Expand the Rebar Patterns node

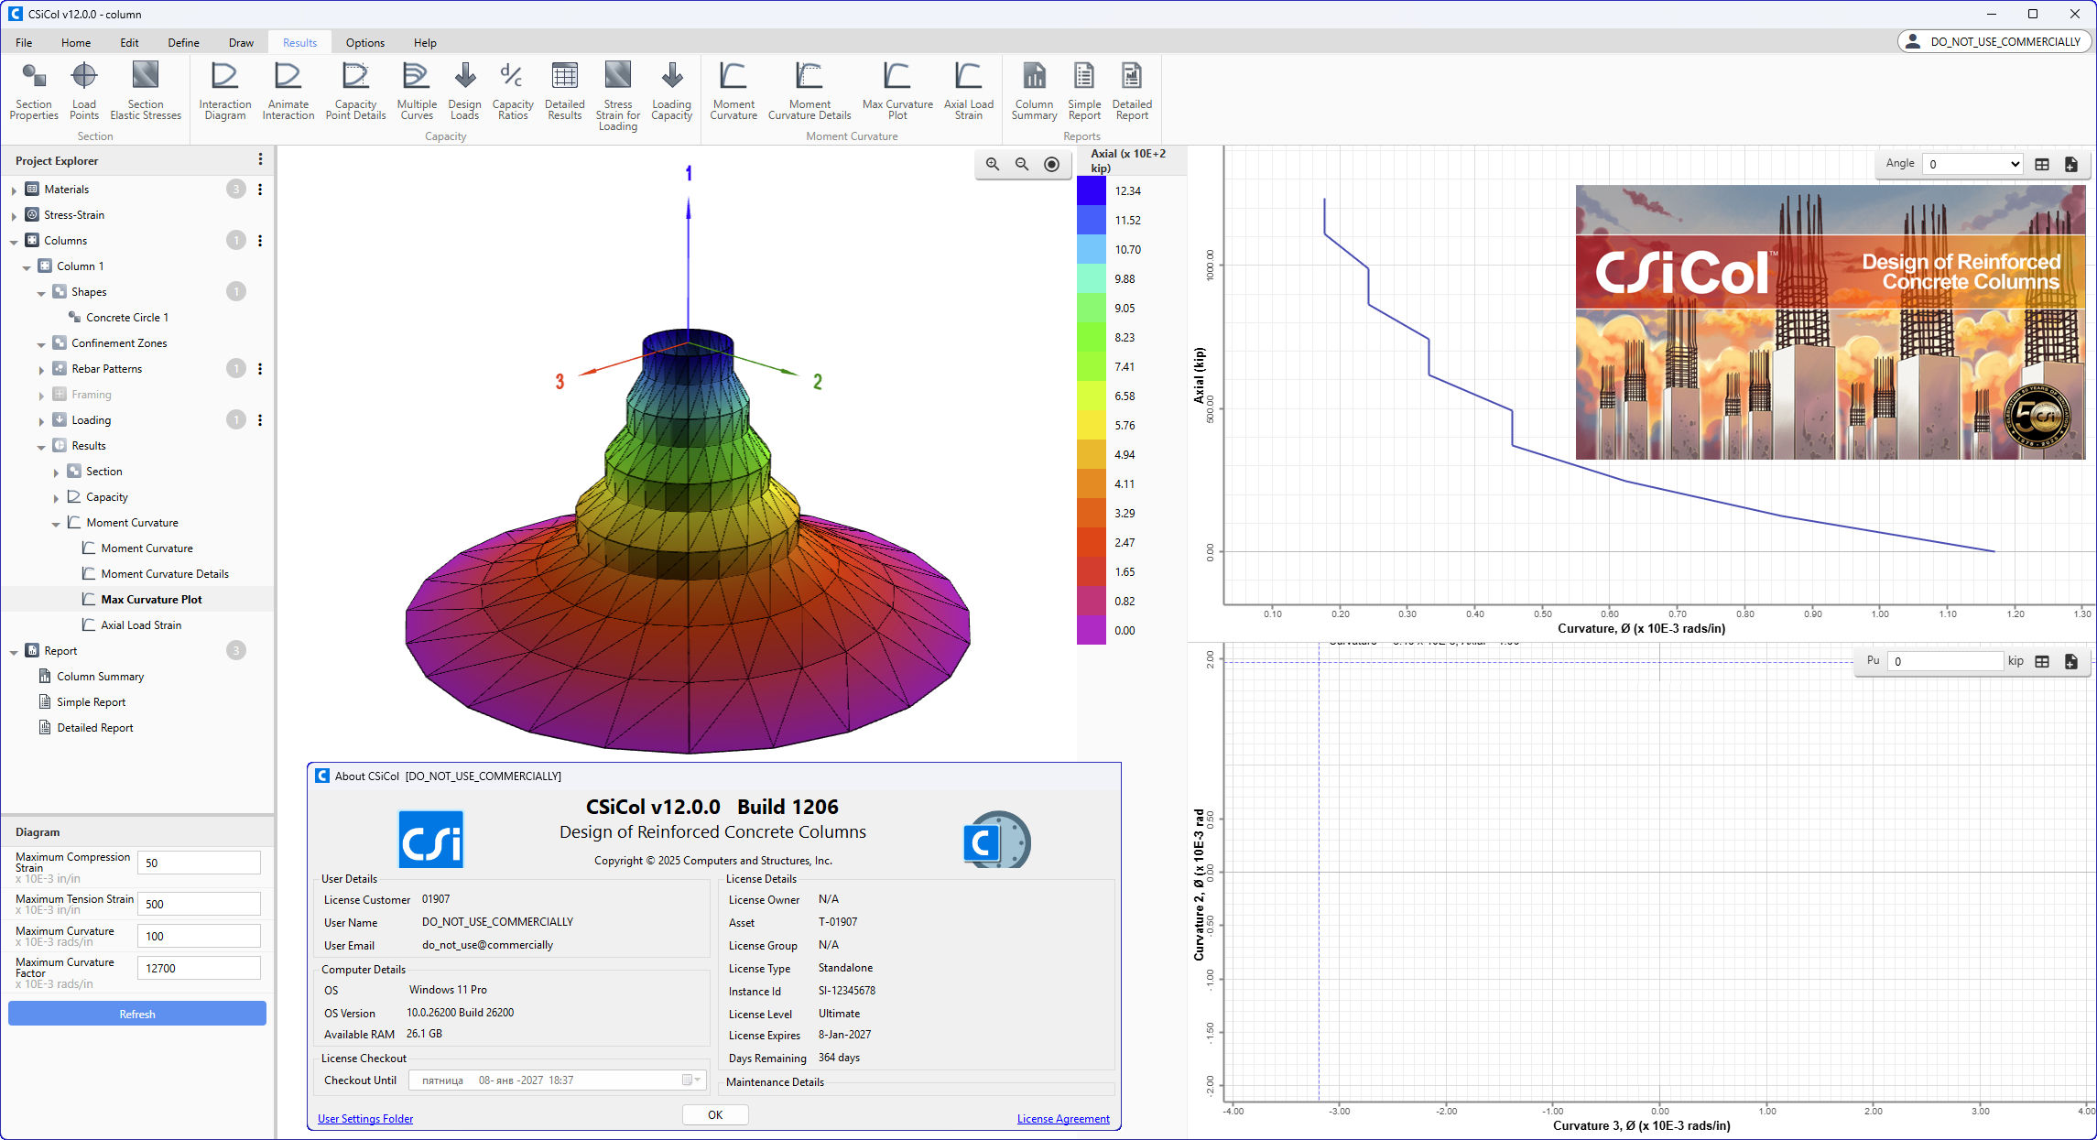pos(40,368)
